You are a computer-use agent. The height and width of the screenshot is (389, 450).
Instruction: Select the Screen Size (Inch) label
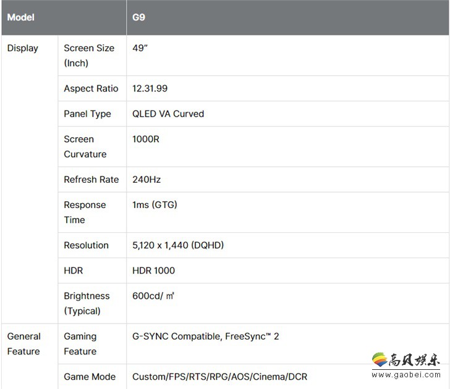coord(88,56)
